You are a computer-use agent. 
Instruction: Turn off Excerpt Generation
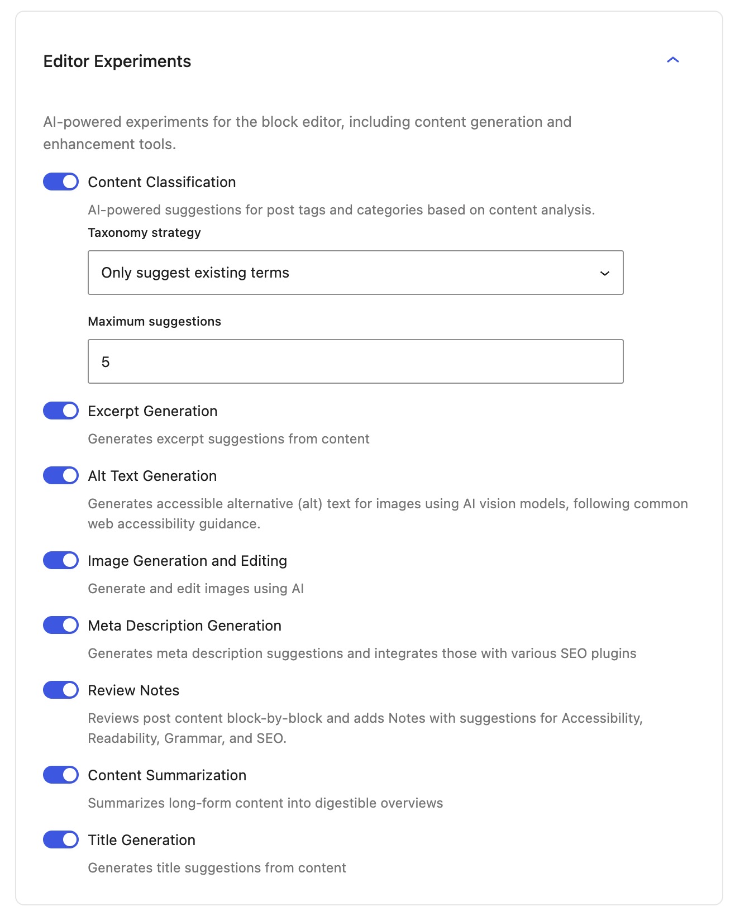point(61,411)
